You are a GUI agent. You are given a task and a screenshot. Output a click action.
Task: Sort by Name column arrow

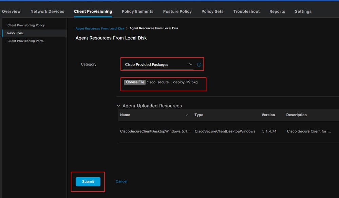click(x=188, y=115)
